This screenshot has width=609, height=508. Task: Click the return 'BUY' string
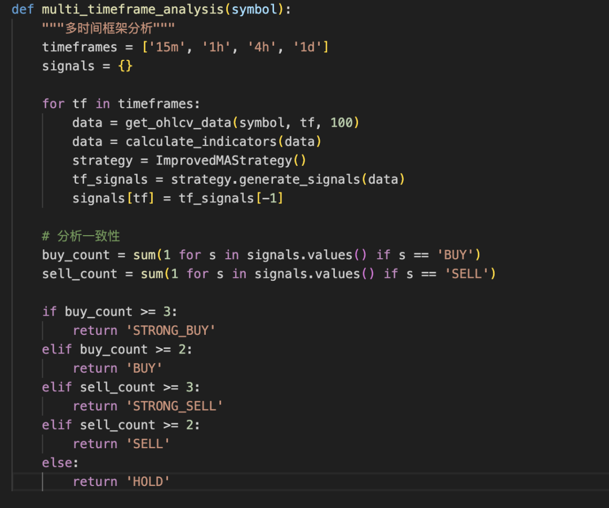[144, 368]
